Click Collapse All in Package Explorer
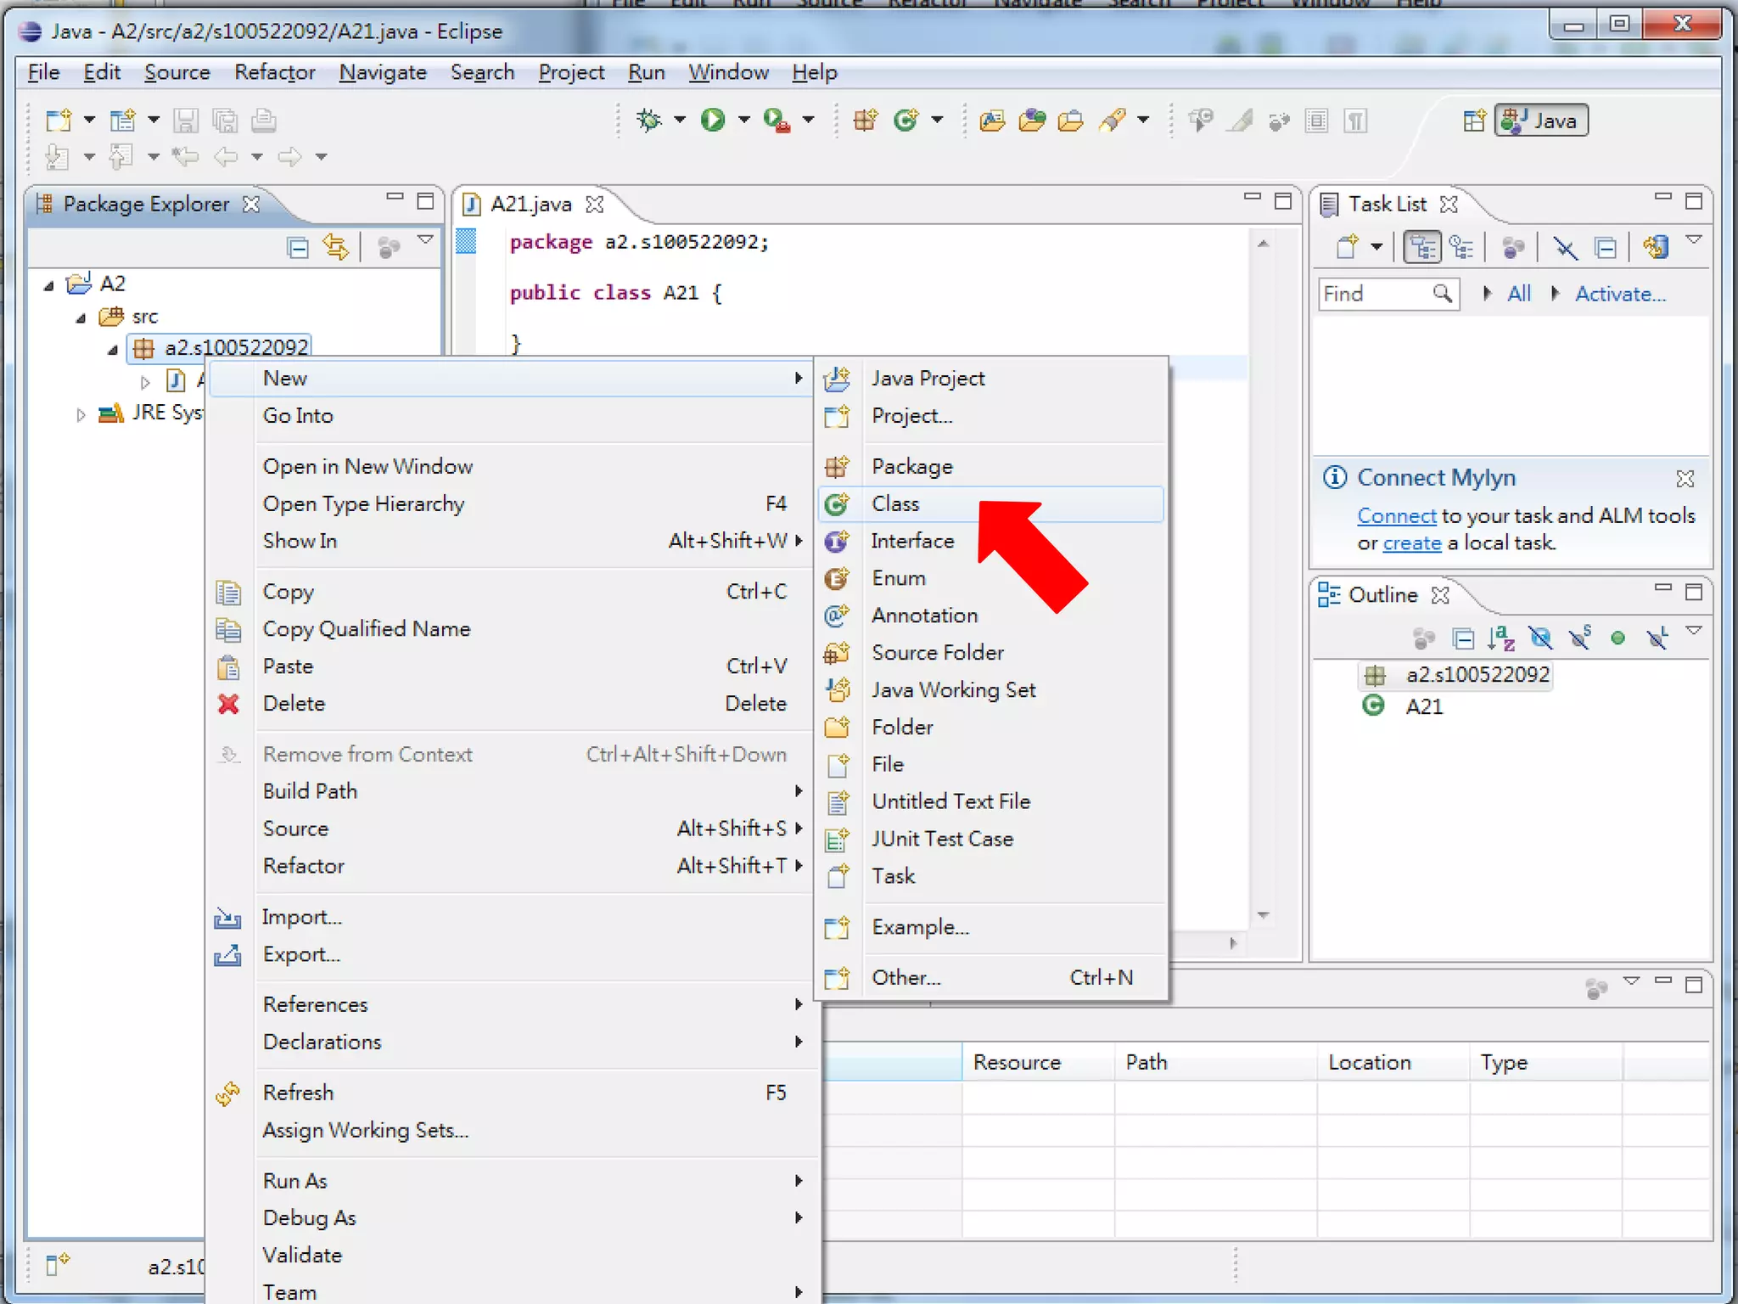1738x1304 pixels. point(298,248)
